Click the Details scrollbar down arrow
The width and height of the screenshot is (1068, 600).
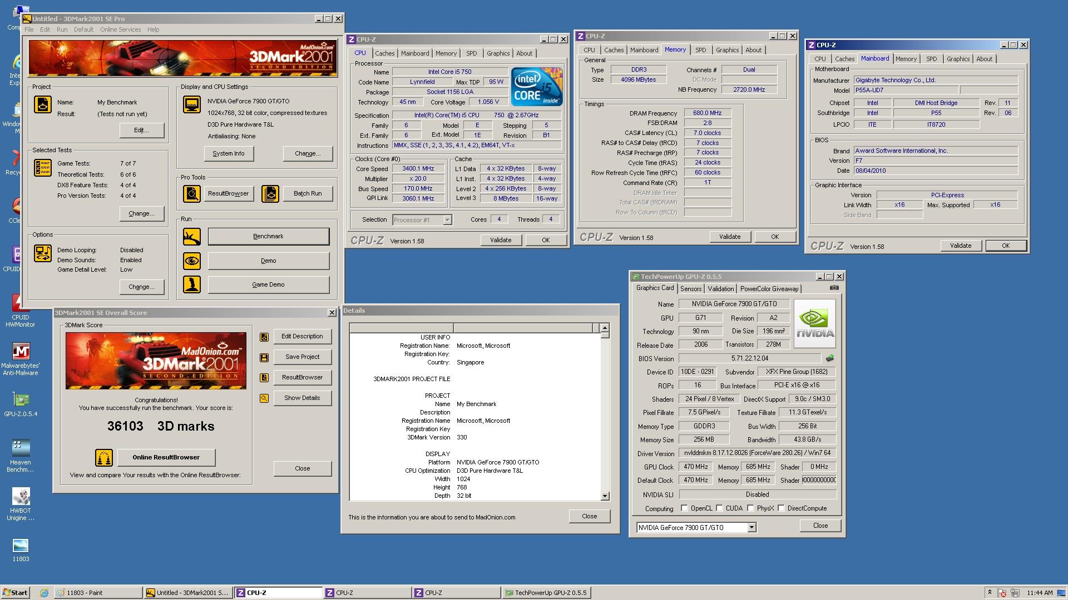605,496
